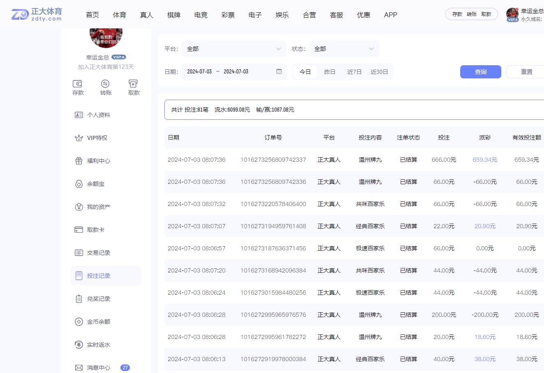The height and width of the screenshot is (373, 544).
Task: Open 福利中心 gift menu entry
Action: coord(99,161)
